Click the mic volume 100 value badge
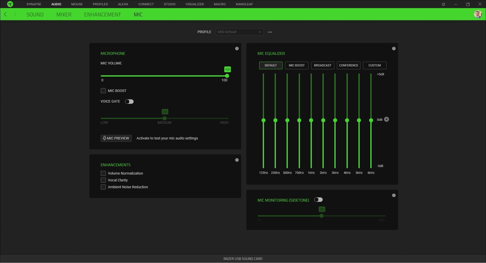Screen dimensions: 486x263 (x=228, y=69)
